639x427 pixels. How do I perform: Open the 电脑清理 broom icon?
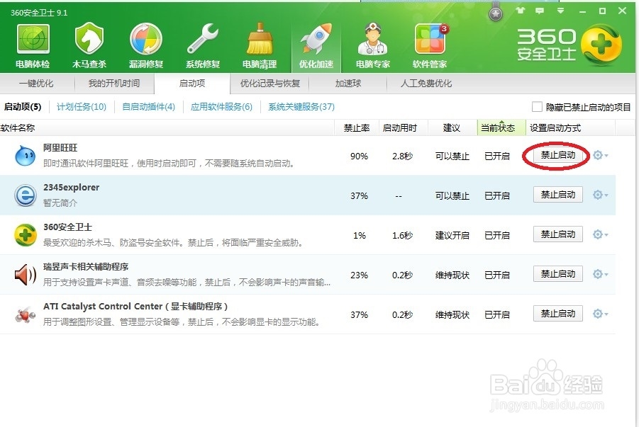[x=260, y=39]
